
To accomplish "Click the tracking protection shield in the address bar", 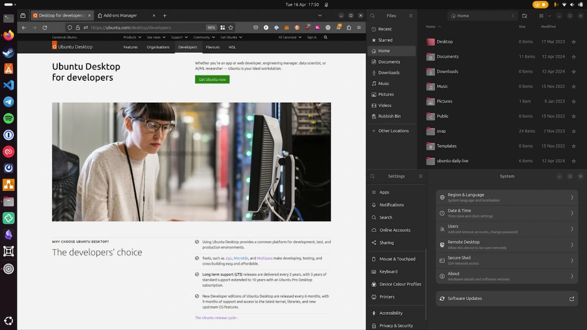I will 70,27.
